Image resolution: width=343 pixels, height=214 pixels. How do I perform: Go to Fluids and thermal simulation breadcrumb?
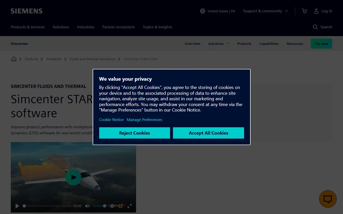(x=92, y=59)
